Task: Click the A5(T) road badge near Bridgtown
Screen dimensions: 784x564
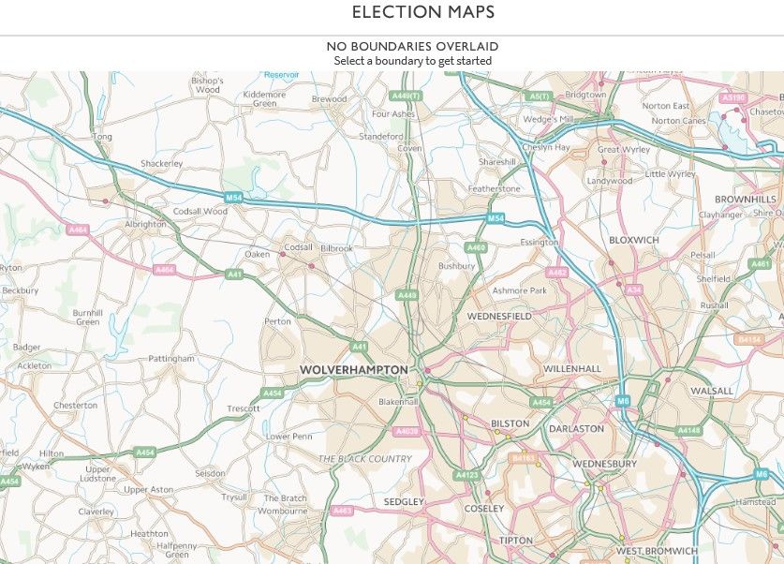Action: [x=539, y=96]
